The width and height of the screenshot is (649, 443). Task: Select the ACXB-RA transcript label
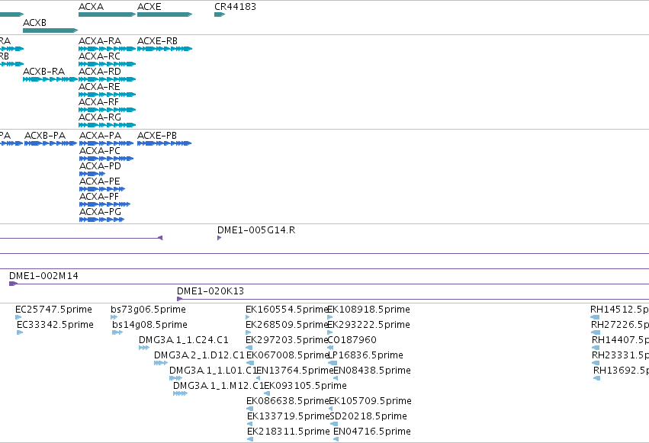(x=44, y=72)
